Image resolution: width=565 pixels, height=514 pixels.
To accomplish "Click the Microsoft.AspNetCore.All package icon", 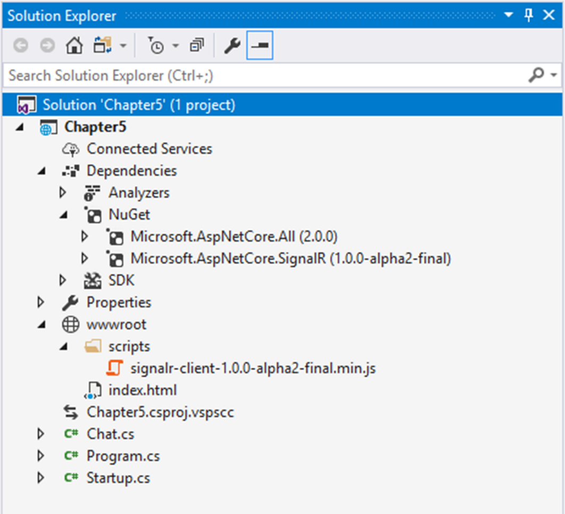I will pos(115,237).
